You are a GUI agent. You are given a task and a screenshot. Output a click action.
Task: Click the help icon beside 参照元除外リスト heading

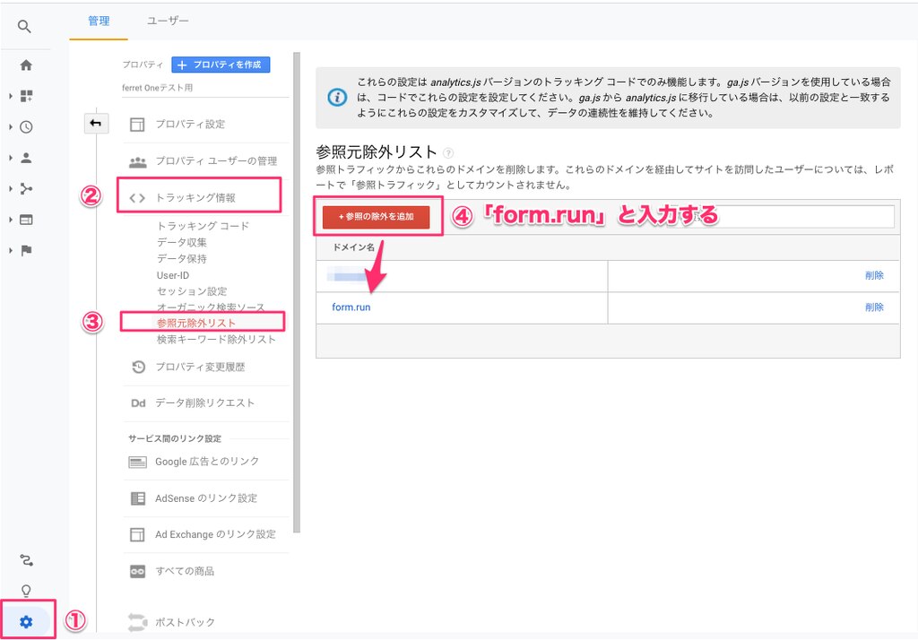tap(448, 153)
